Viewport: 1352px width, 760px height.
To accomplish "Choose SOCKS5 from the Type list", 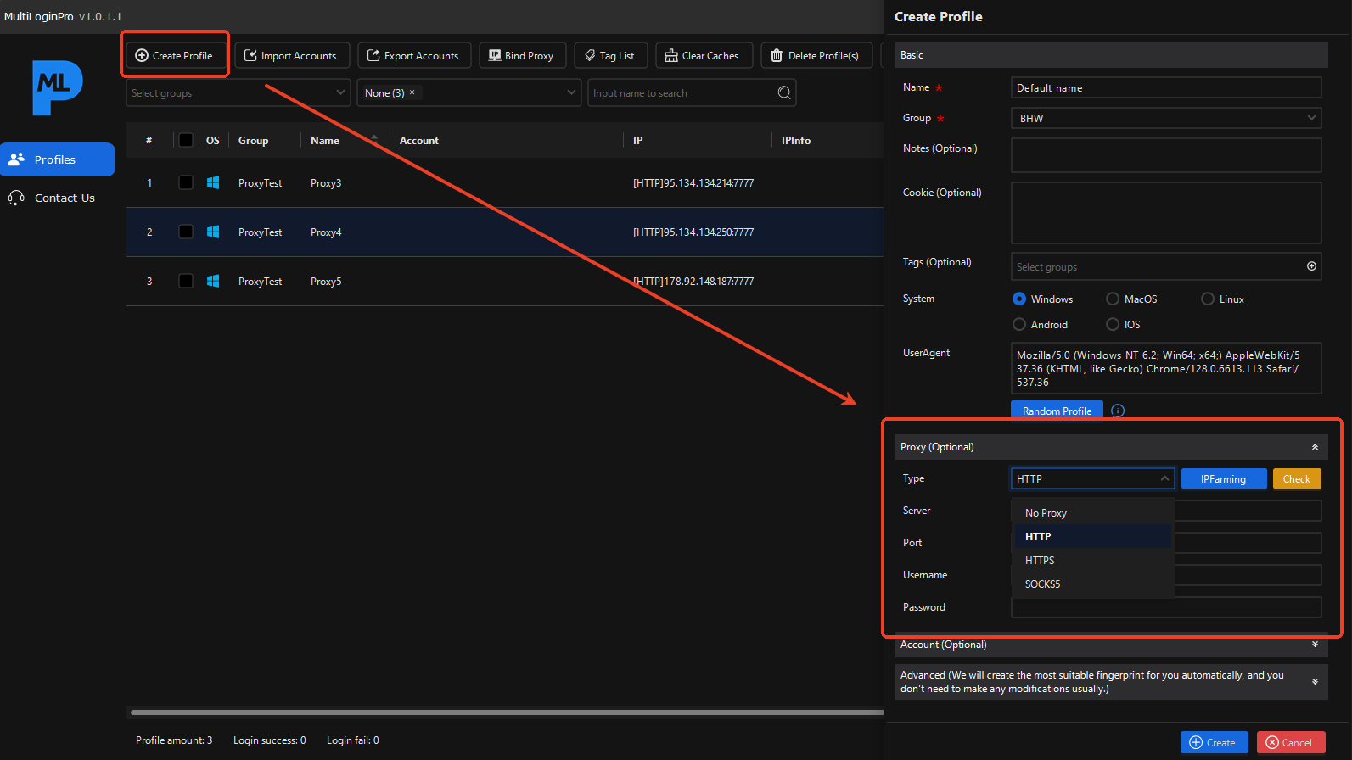I will coord(1093,584).
